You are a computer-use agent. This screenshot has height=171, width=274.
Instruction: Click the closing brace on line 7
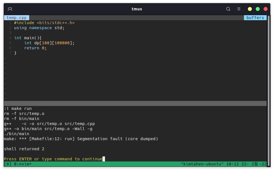pyautogui.click(x=15, y=53)
